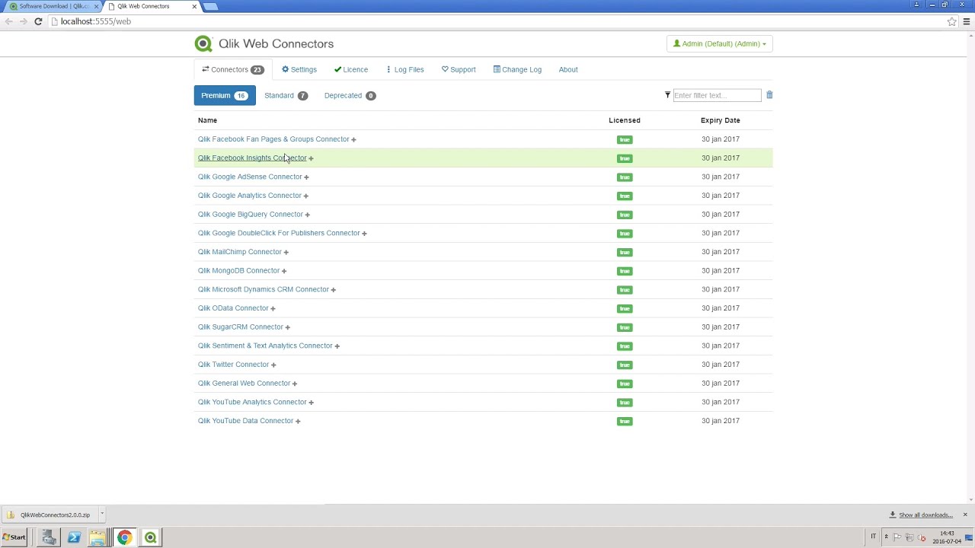Expand plus icon beside MailChimp Connector

(x=286, y=252)
